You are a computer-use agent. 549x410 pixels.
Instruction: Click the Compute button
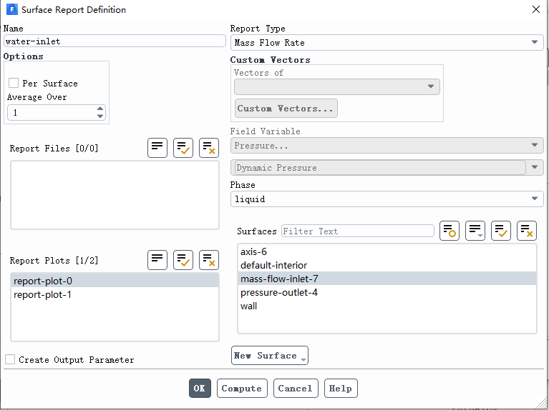click(242, 389)
